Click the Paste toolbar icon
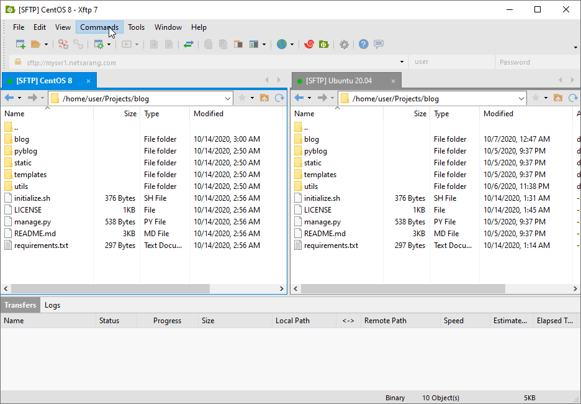The height and width of the screenshot is (404, 581). (223, 45)
